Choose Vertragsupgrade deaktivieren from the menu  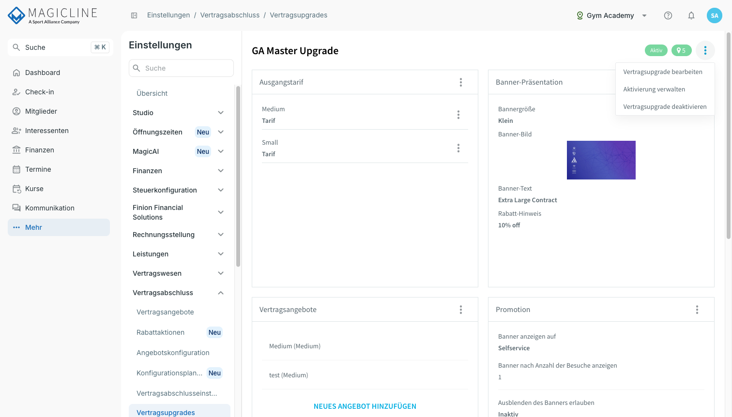pos(665,107)
